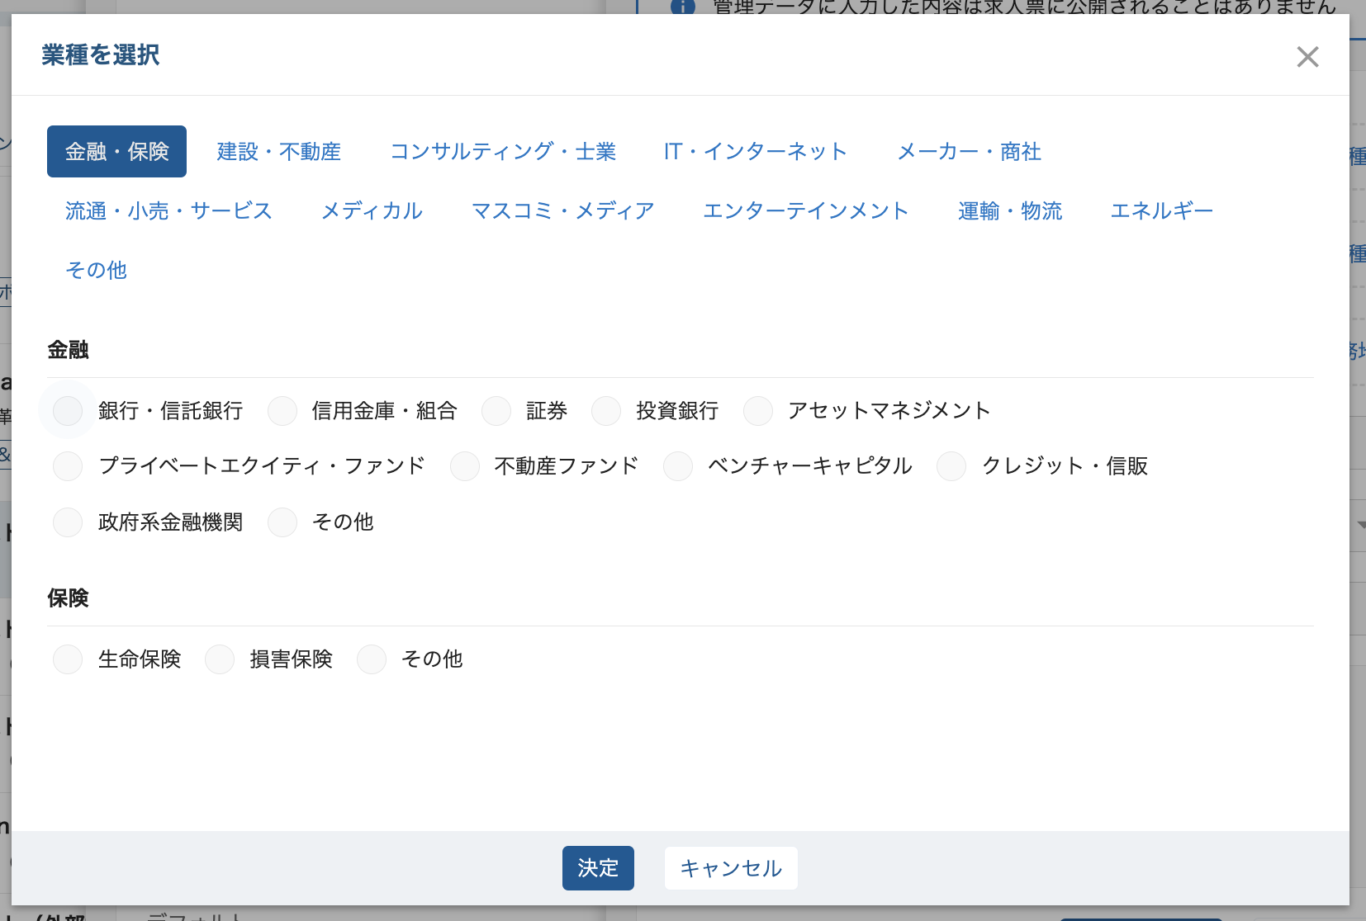This screenshot has height=921, width=1366.
Task: Check その他 under the 金融 section
Action: [282, 522]
